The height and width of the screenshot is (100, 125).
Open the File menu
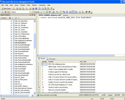click(x=2, y=5)
